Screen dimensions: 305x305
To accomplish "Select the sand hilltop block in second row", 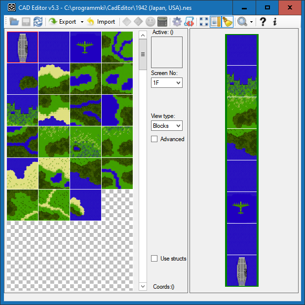I will [54, 79].
